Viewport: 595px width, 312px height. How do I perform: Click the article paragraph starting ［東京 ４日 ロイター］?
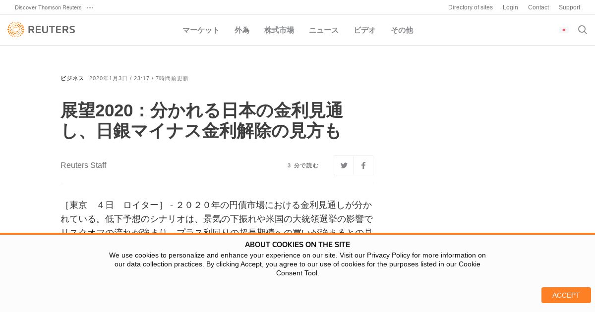coord(217,216)
